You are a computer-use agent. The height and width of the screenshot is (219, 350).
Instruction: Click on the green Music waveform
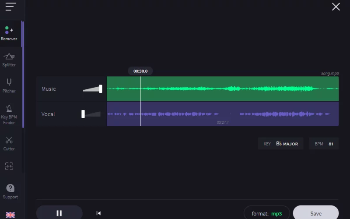[223, 89]
